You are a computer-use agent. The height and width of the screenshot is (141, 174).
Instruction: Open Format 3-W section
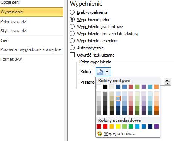point(11,59)
